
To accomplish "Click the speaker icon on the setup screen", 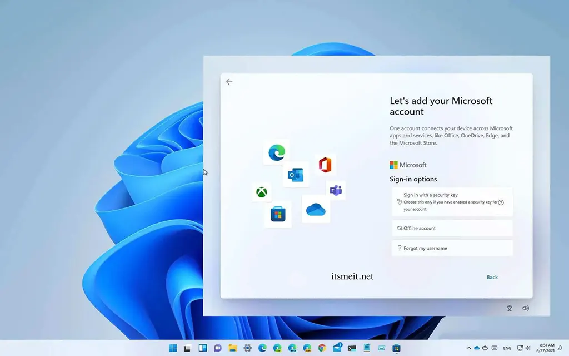I will click(x=526, y=308).
